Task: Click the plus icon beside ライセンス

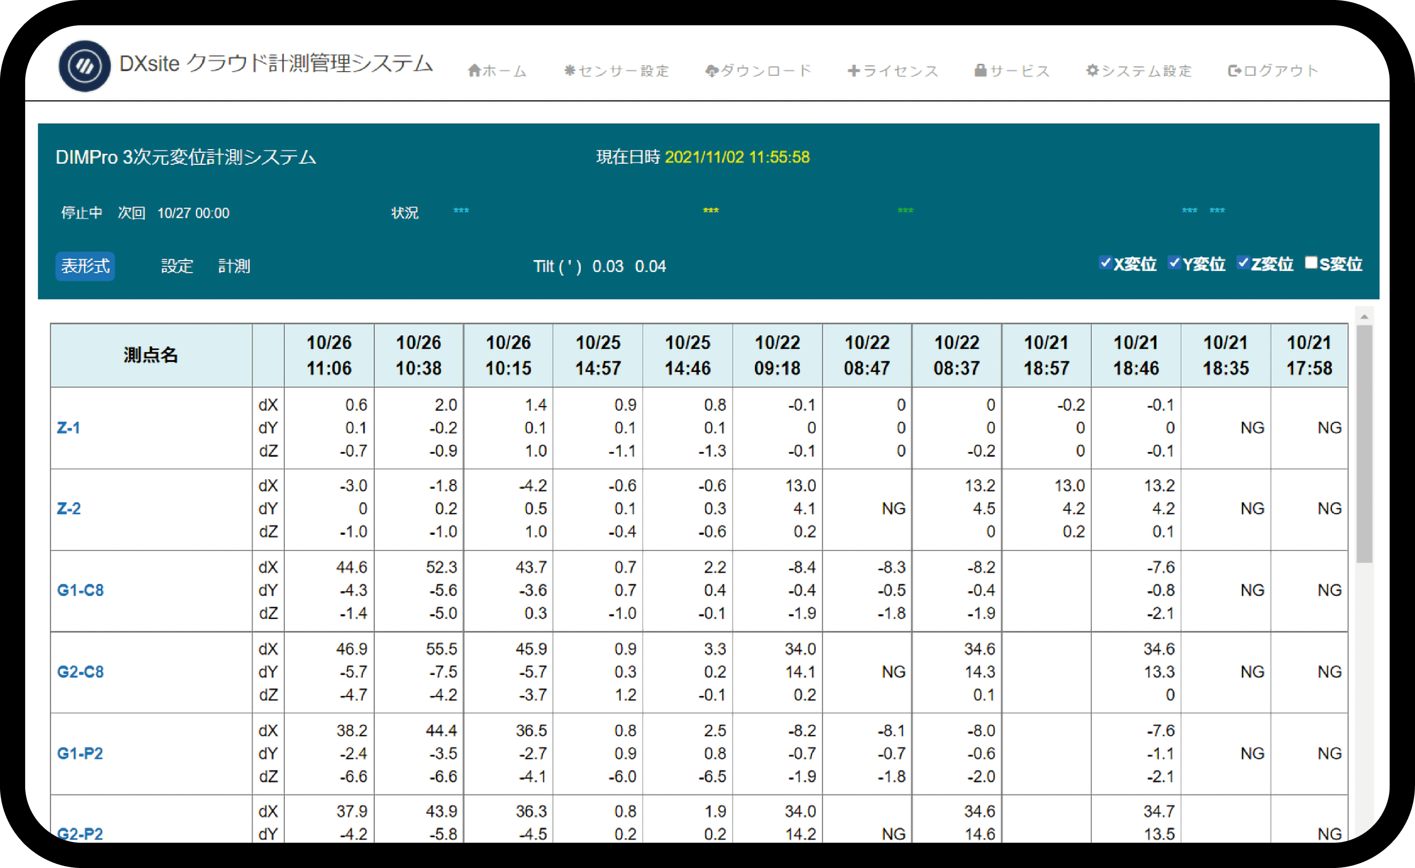Action: click(853, 71)
